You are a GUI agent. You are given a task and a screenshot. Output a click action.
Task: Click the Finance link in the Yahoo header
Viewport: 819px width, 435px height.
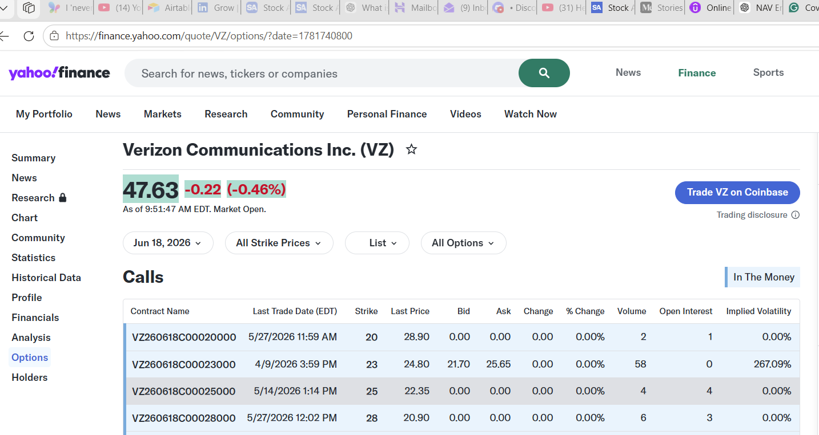[697, 73]
